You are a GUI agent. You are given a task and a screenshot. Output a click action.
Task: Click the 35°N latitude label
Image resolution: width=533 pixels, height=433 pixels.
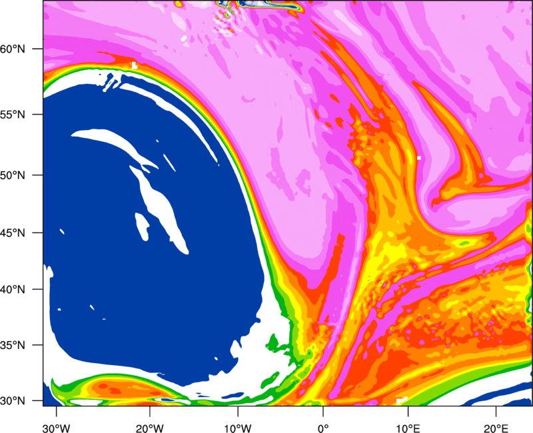click(13, 345)
